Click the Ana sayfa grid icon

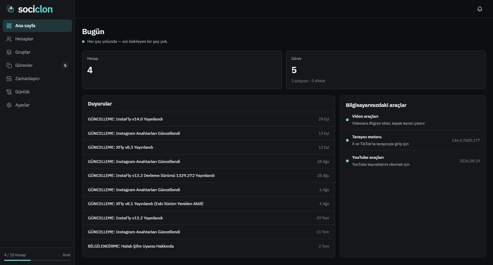pyautogui.click(x=9, y=26)
